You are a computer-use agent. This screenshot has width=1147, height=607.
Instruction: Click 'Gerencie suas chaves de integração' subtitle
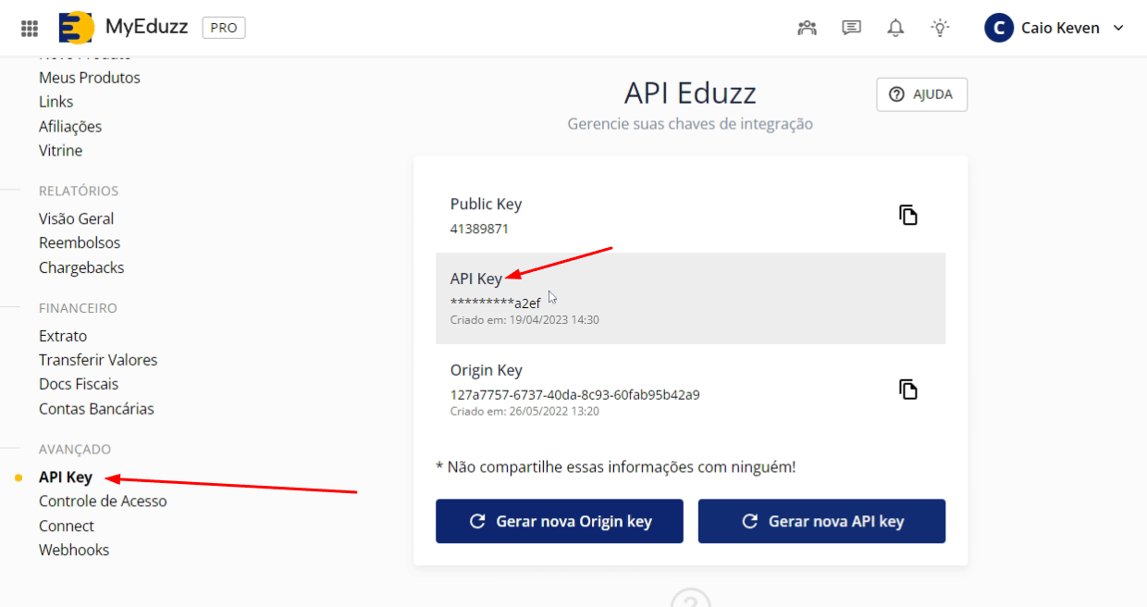690,123
